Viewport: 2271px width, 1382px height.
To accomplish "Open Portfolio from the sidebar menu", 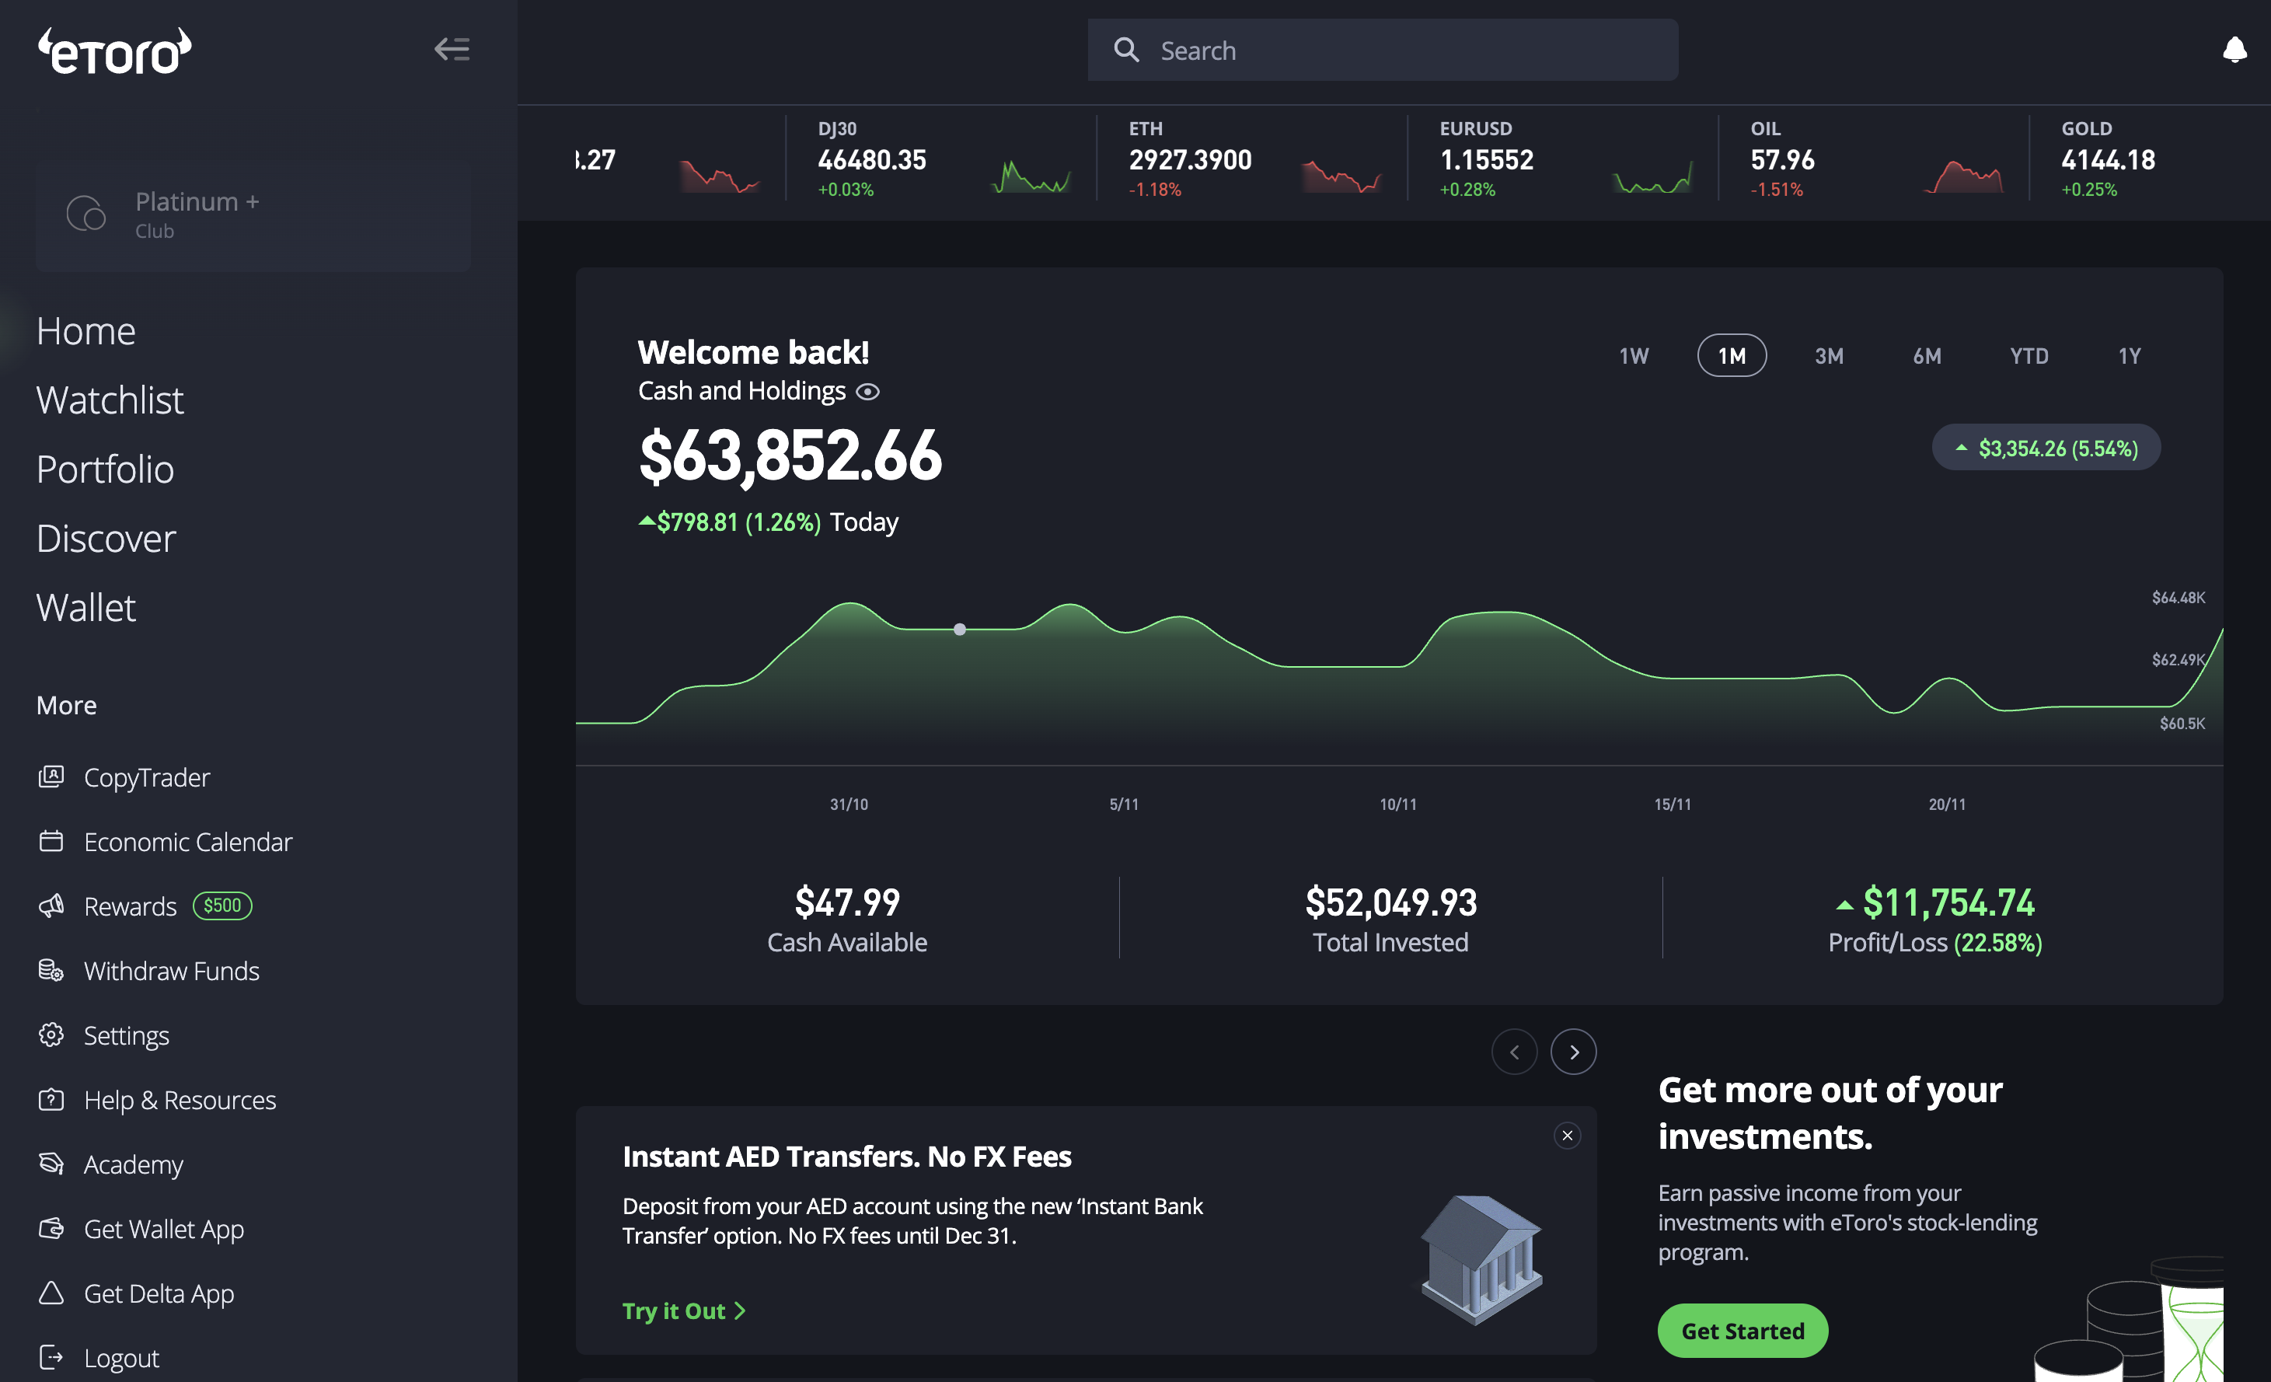I will (105, 469).
